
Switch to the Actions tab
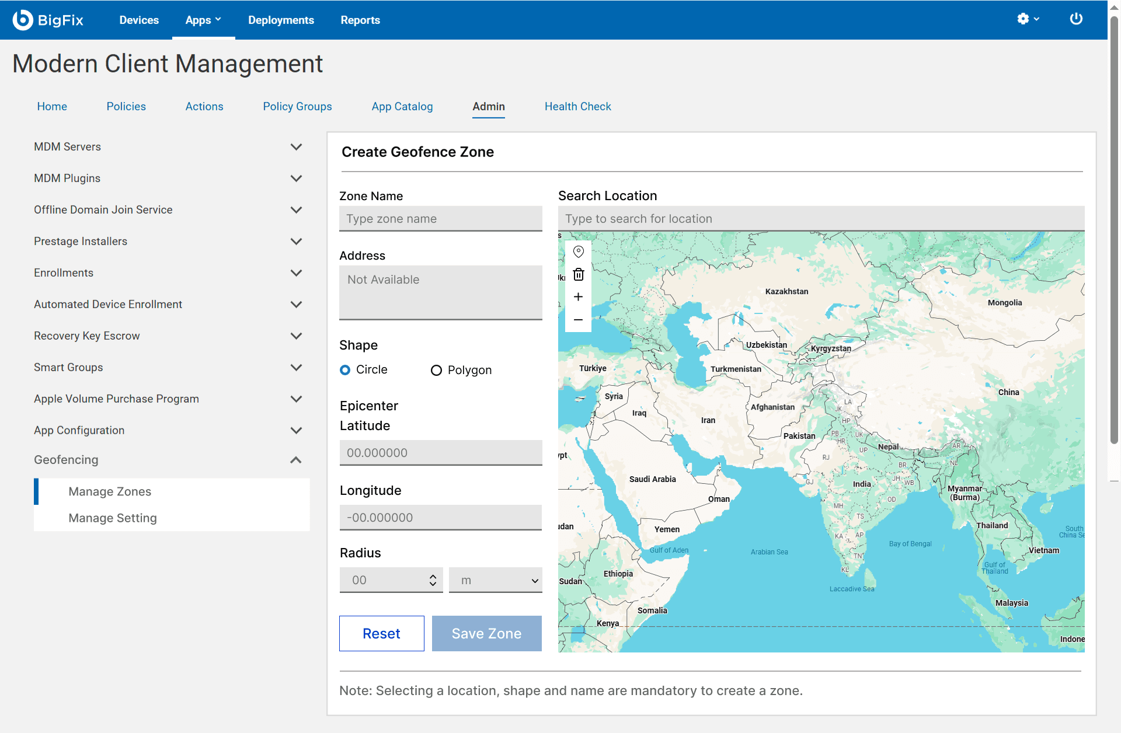click(204, 106)
